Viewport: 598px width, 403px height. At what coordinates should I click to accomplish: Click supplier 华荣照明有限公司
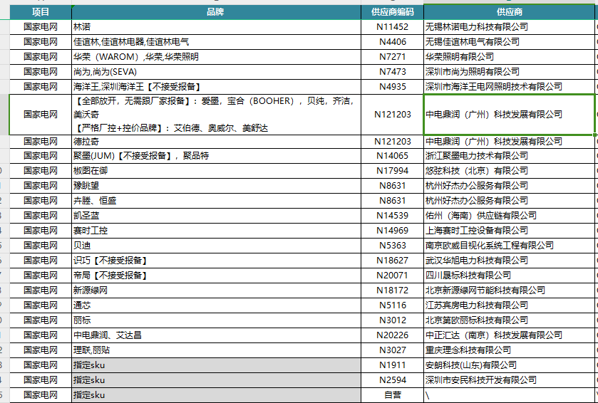click(509, 57)
